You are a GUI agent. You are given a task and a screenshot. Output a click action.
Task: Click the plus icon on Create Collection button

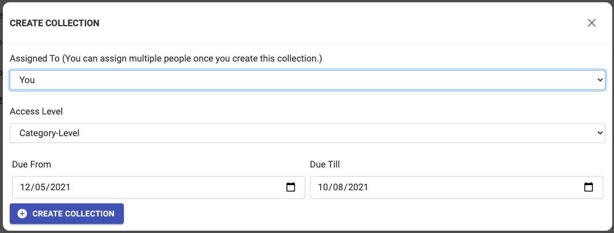click(x=22, y=214)
